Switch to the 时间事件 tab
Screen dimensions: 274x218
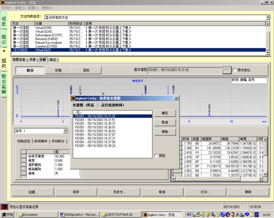(41, 141)
